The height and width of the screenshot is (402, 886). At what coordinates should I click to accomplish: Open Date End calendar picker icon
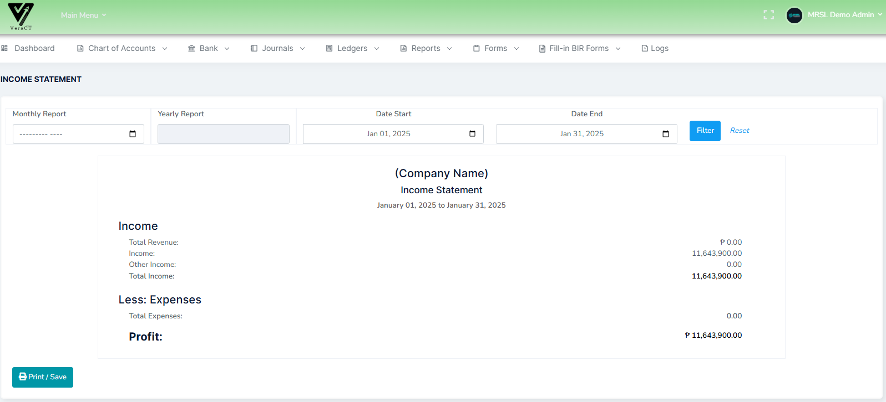point(666,133)
